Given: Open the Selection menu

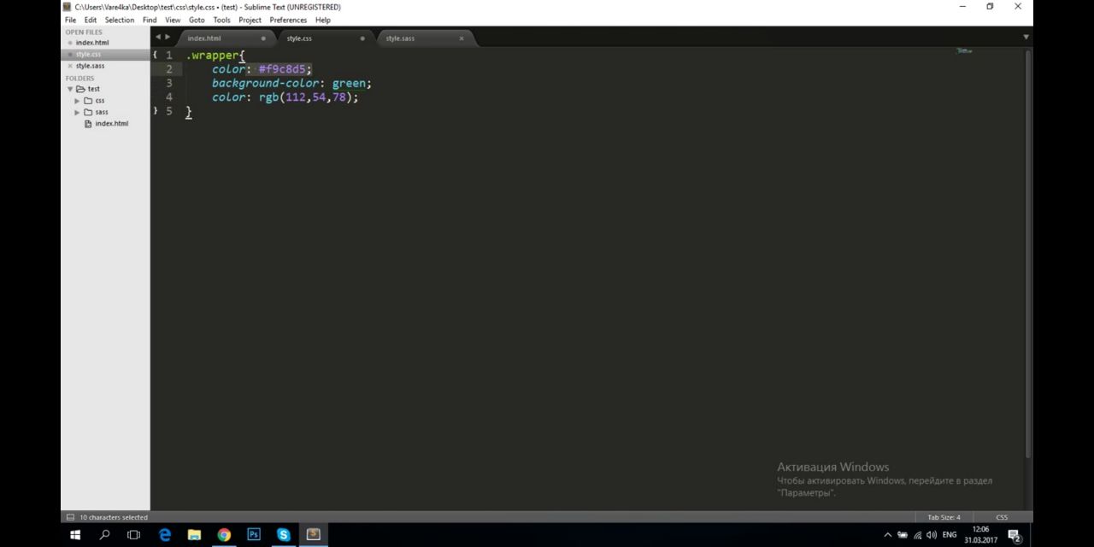Looking at the screenshot, I should pos(120,20).
